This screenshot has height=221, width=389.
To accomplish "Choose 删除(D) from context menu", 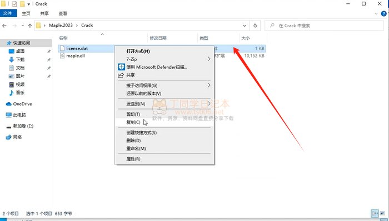I will [164, 141].
